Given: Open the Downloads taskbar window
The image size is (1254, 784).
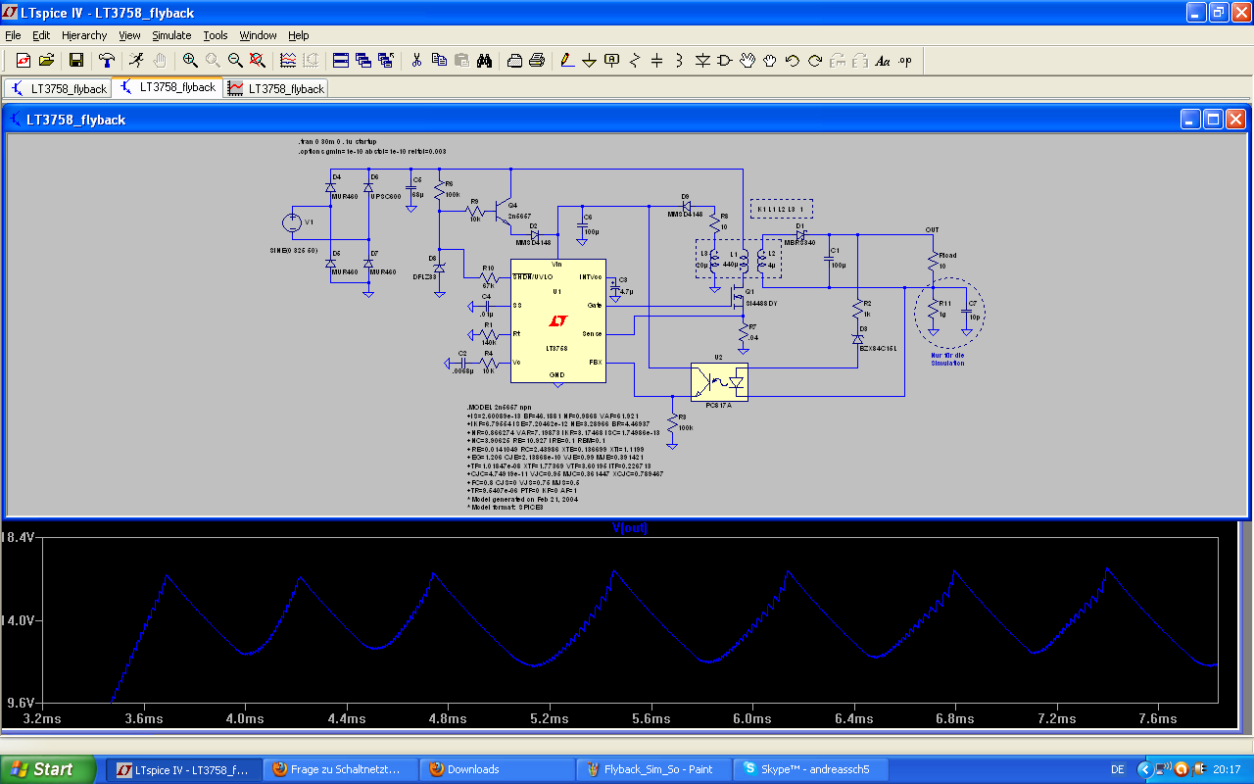Looking at the screenshot, I should [497, 769].
